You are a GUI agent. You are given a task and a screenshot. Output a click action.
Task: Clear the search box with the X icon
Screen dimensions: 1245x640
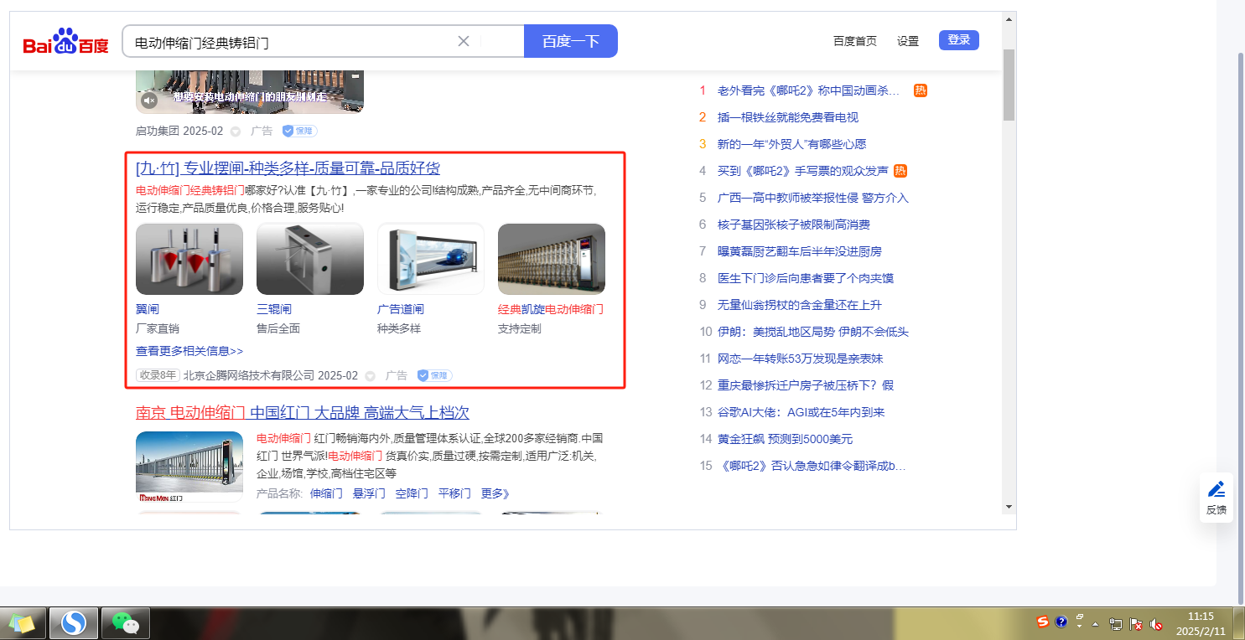pos(463,41)
